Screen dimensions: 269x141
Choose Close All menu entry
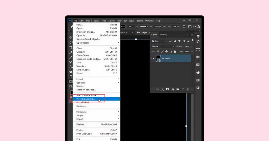(96, 52)
